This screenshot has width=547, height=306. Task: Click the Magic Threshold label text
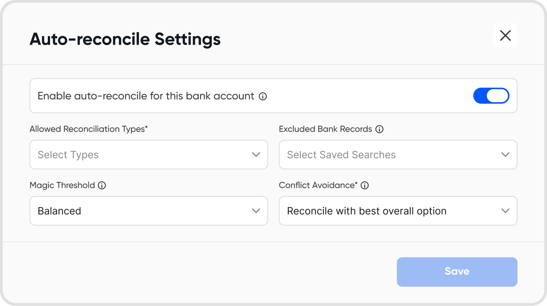(x=62, y=186)
